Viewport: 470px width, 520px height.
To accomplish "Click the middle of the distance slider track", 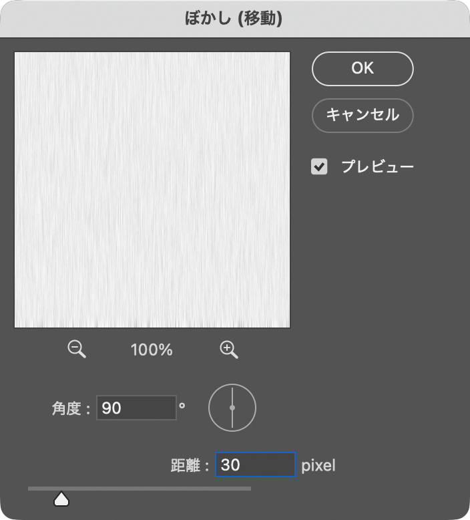I will (x=140, y=489).
